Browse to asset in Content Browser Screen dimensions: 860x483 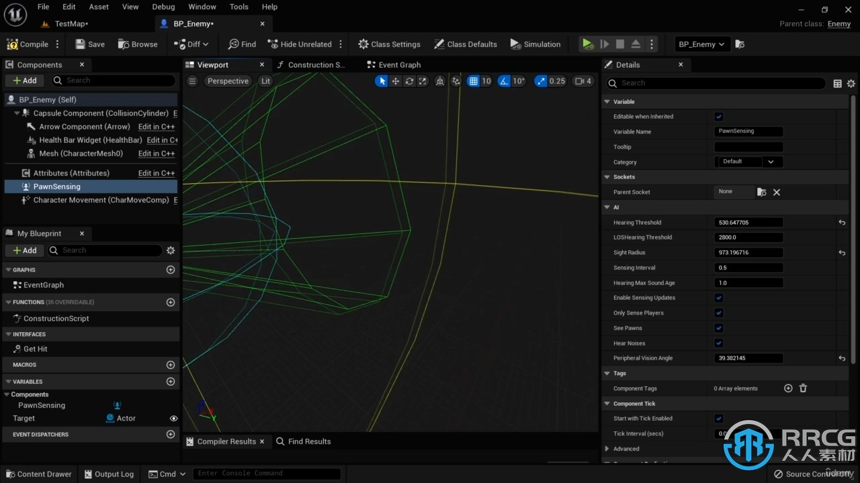(138, 44)
